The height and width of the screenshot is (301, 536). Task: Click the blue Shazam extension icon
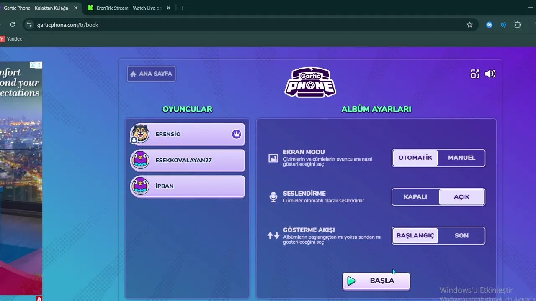[x=489, y=25]
